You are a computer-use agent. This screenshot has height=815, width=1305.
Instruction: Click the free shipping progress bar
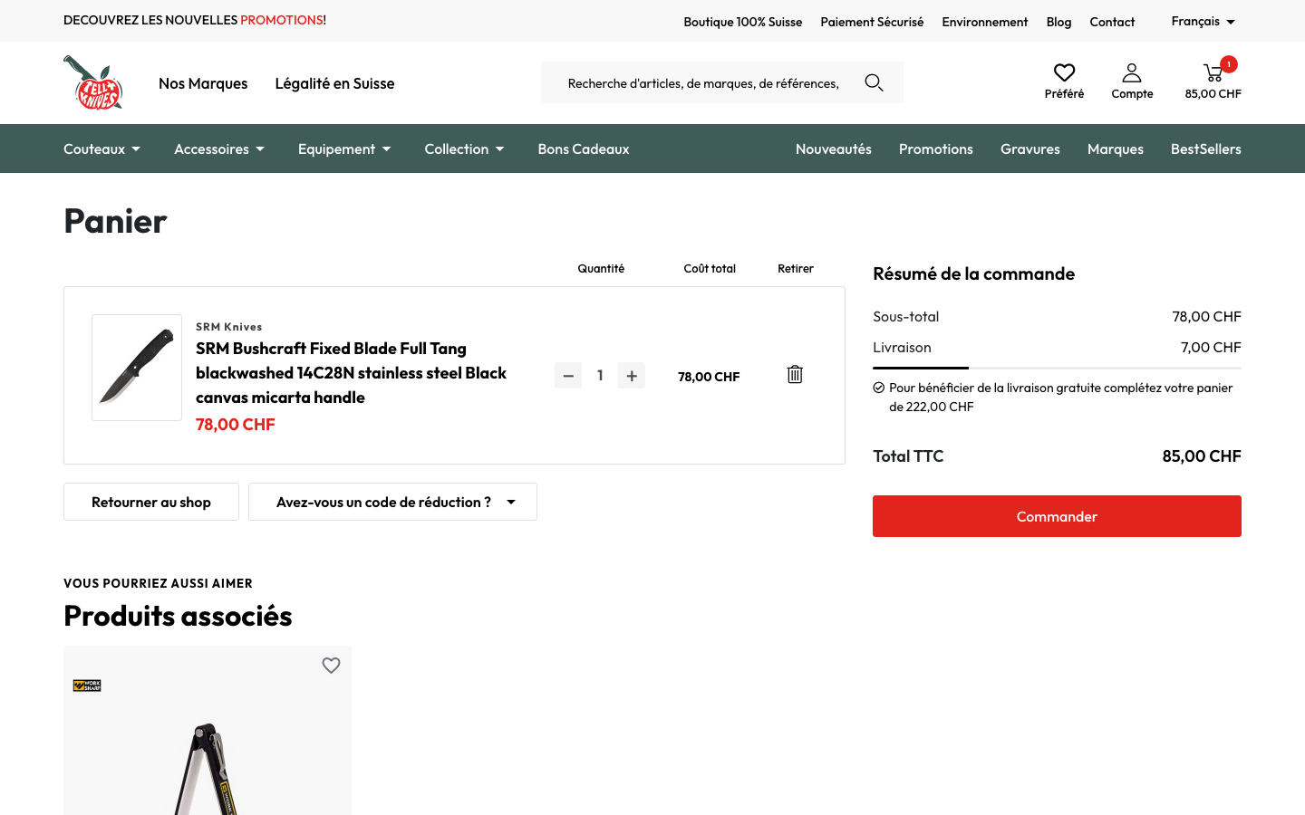coord(1057,368)
